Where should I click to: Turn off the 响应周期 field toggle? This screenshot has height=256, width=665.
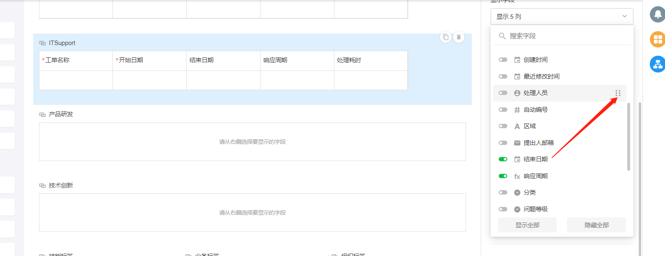tap(503, 176)
